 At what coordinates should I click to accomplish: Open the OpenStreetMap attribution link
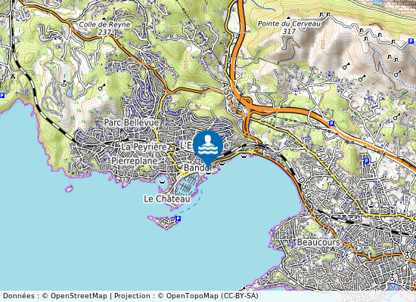(x=79, y=296)
